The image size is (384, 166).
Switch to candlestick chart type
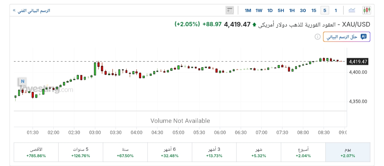(x=367, y=10)
